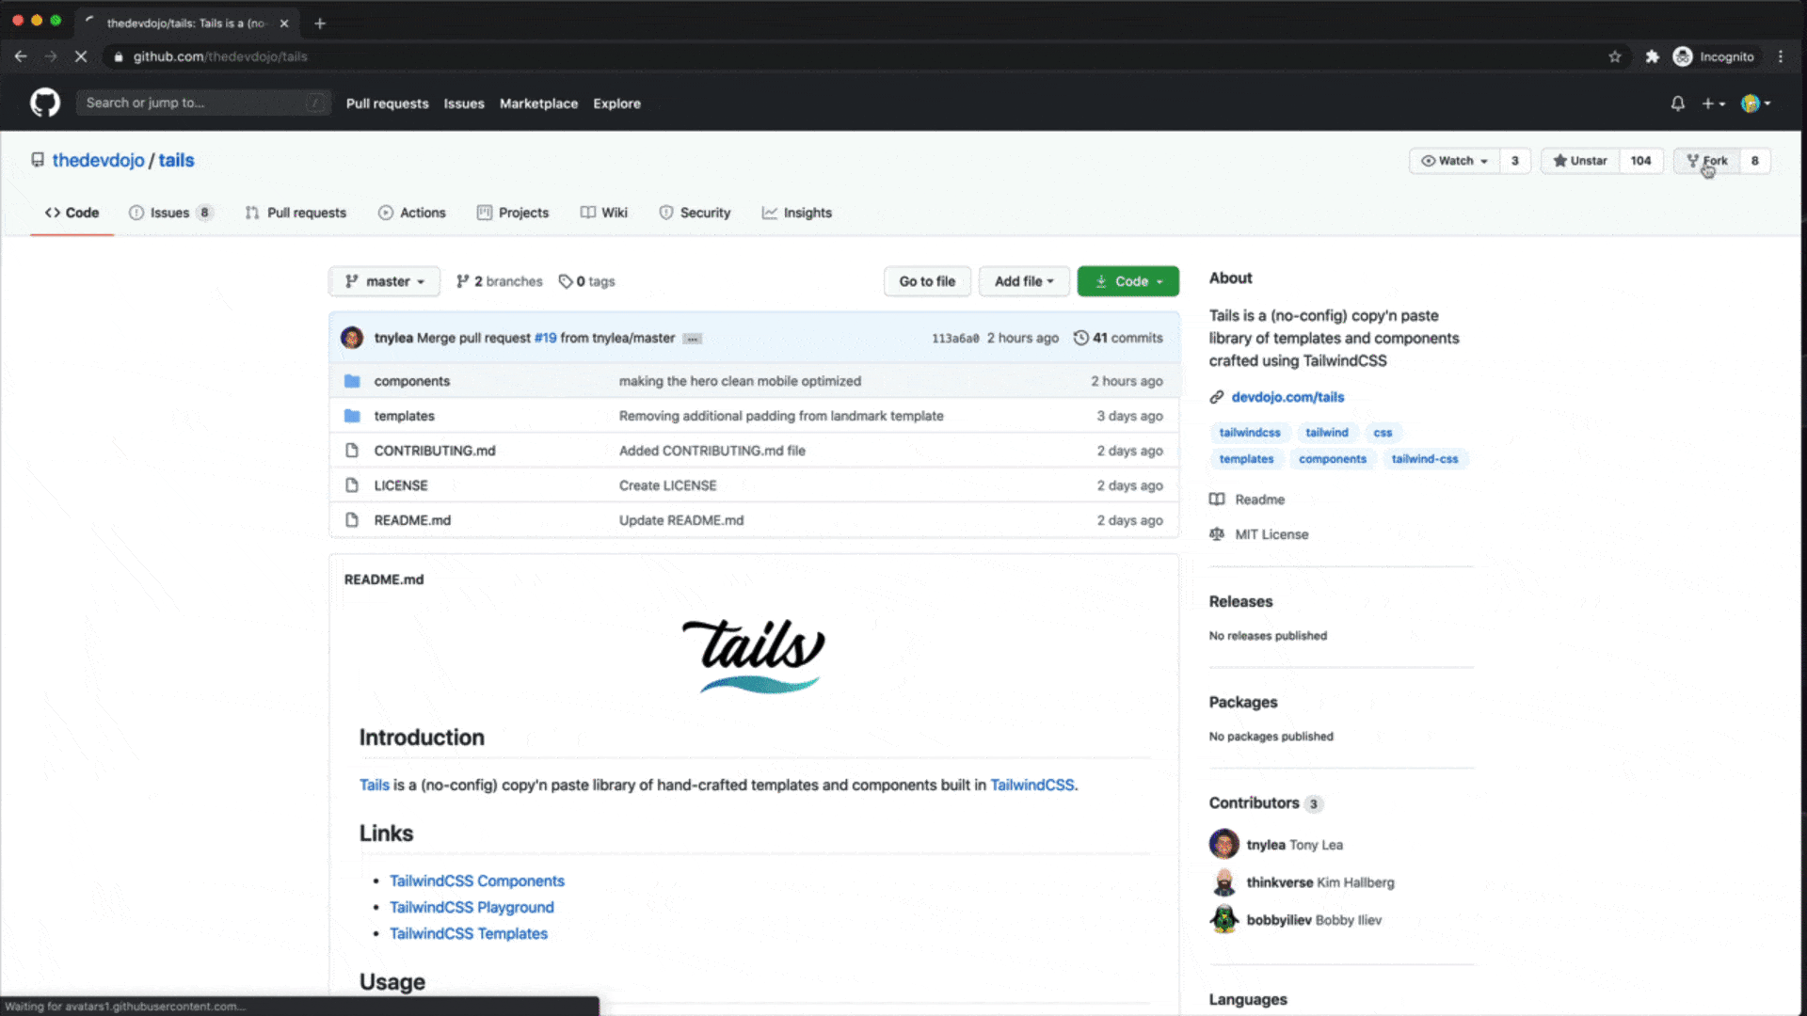Image resolution: width=1807 pixels, height=1016 pixels.
Task: Bookmark page with star icon
Action: click(1615, 56)
